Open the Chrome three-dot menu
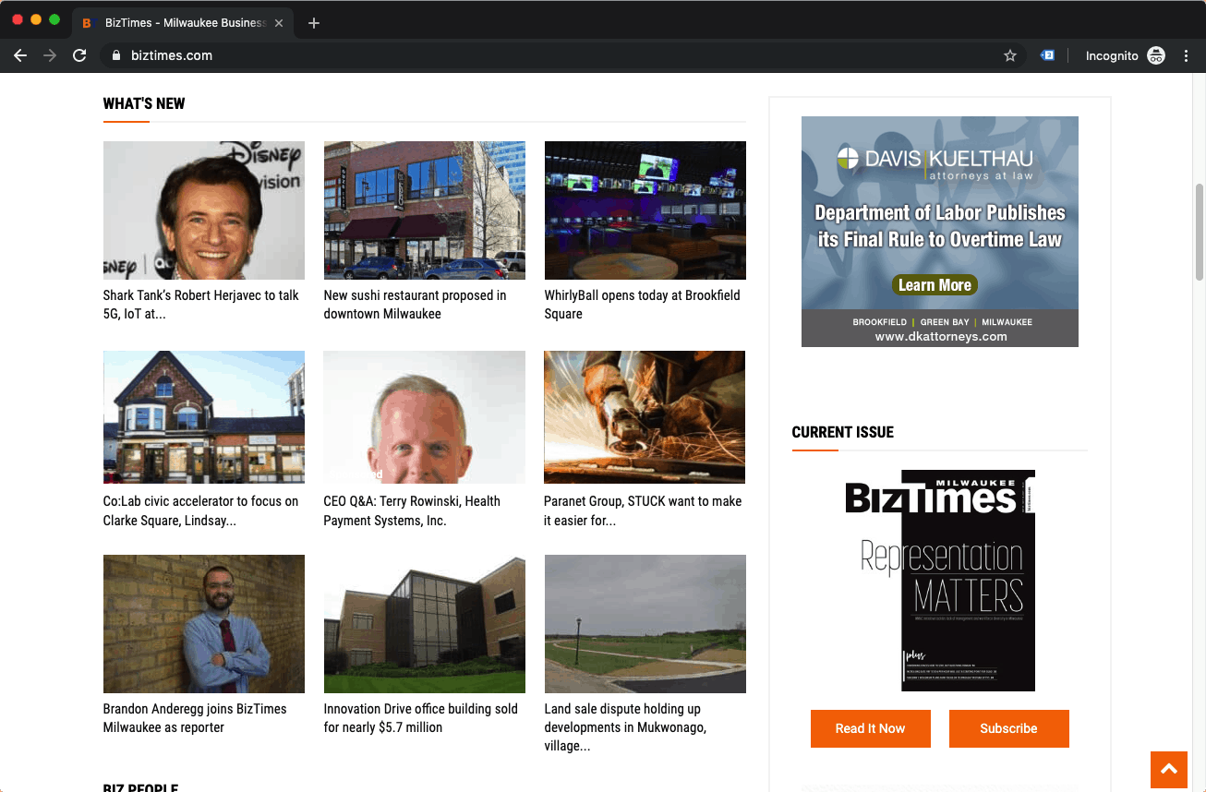Screen dimensions: 1206x792 pos(1187,55)
